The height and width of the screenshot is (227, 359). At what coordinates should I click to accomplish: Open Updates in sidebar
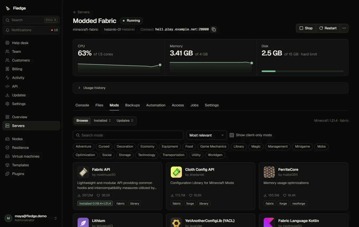(31, 95)
